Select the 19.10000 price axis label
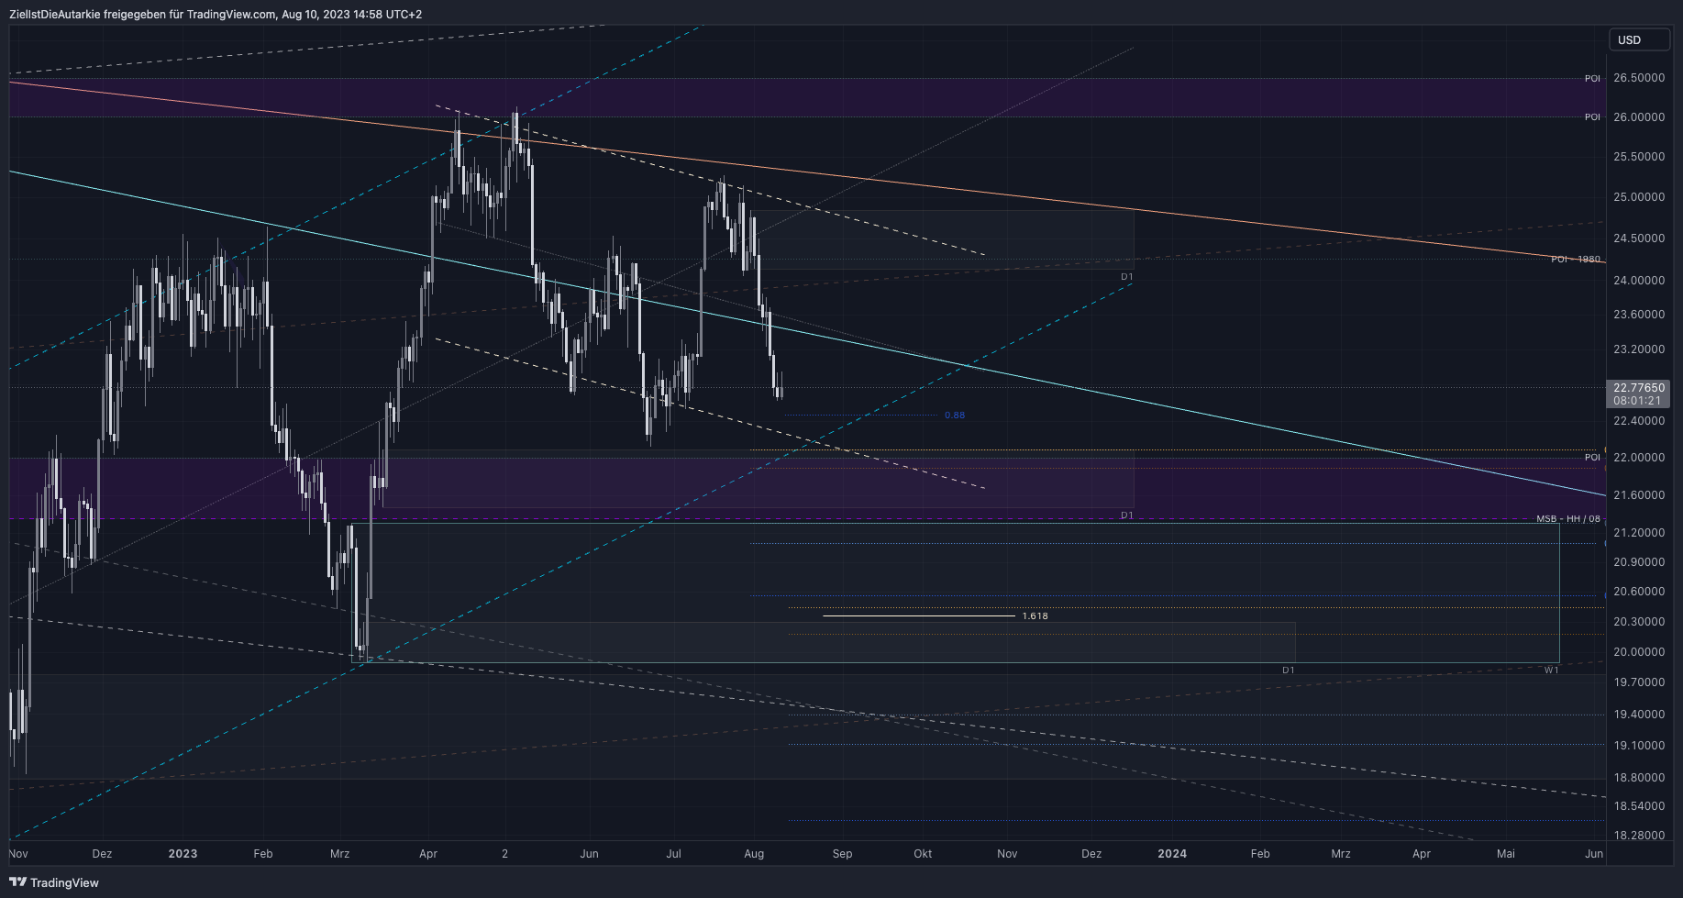The width and height of the screenshot is (1683, 898). [x=1639, y=746]
